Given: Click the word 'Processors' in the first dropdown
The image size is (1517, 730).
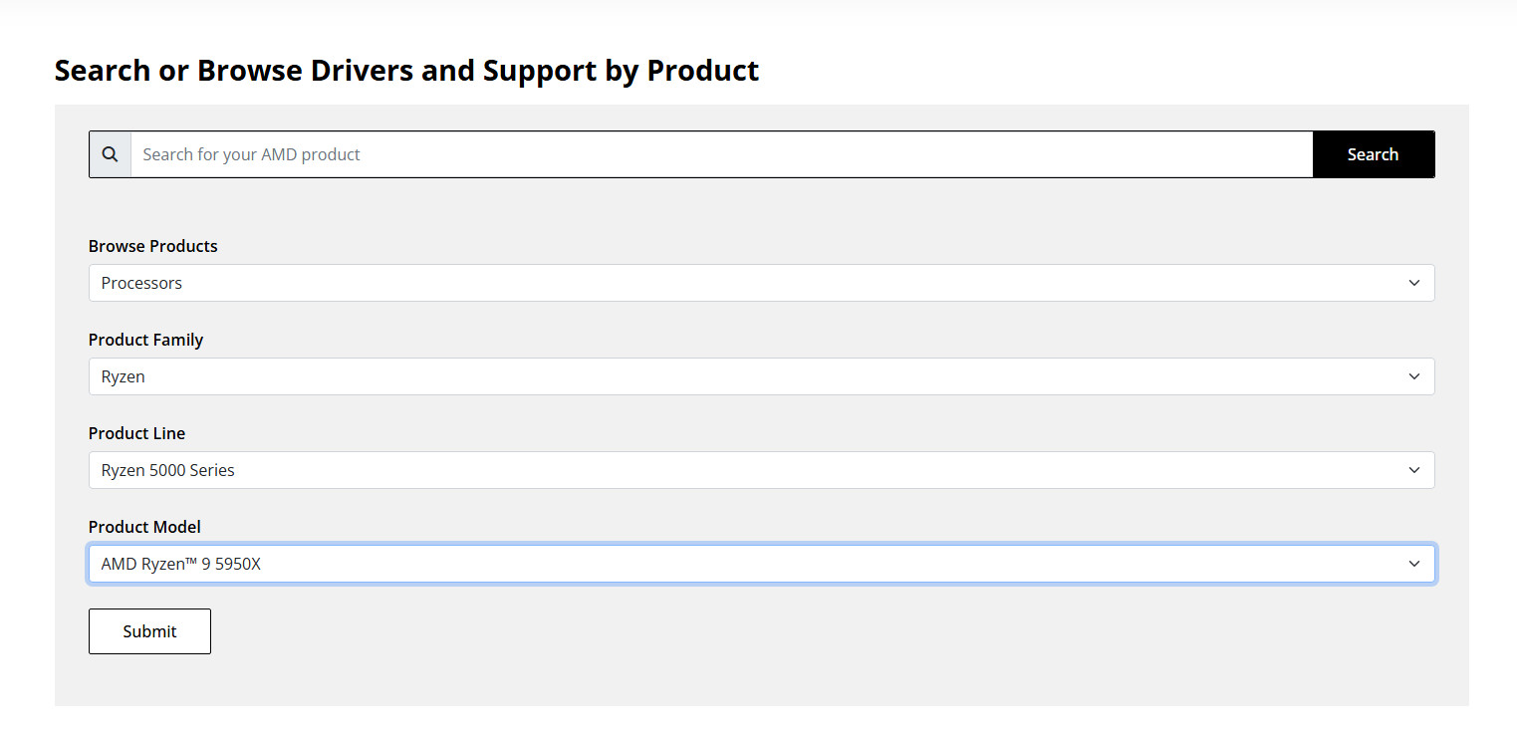Looking at the screenshot, I should point(141,283).
